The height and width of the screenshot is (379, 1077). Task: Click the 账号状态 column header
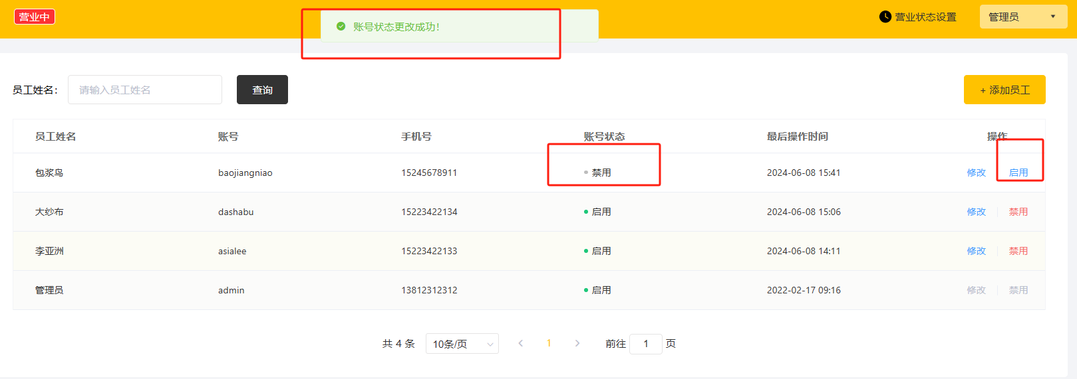(604, 136)
